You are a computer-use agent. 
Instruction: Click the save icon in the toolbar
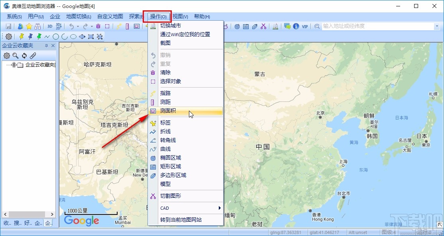8,26
